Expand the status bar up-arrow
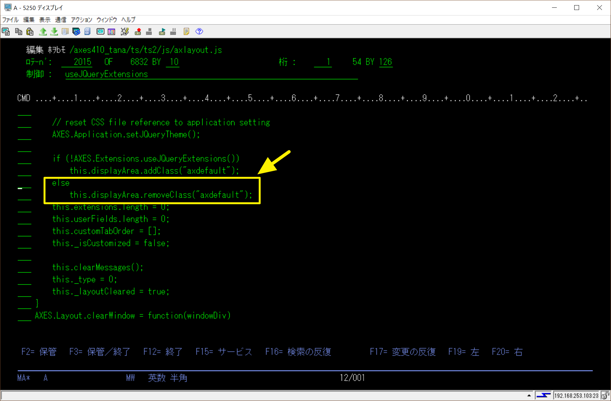The width and height of the screenshot is (611, 401). [529, 395]
